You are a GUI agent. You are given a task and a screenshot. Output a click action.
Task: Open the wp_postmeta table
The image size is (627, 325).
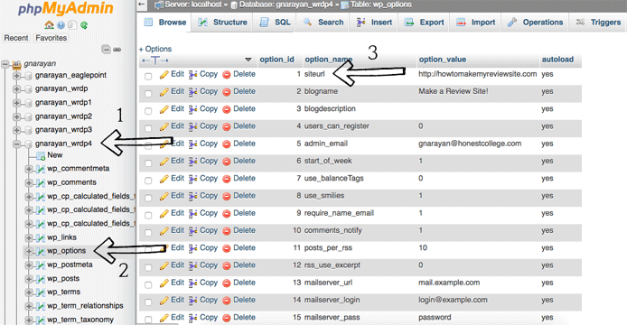[70, 265]
